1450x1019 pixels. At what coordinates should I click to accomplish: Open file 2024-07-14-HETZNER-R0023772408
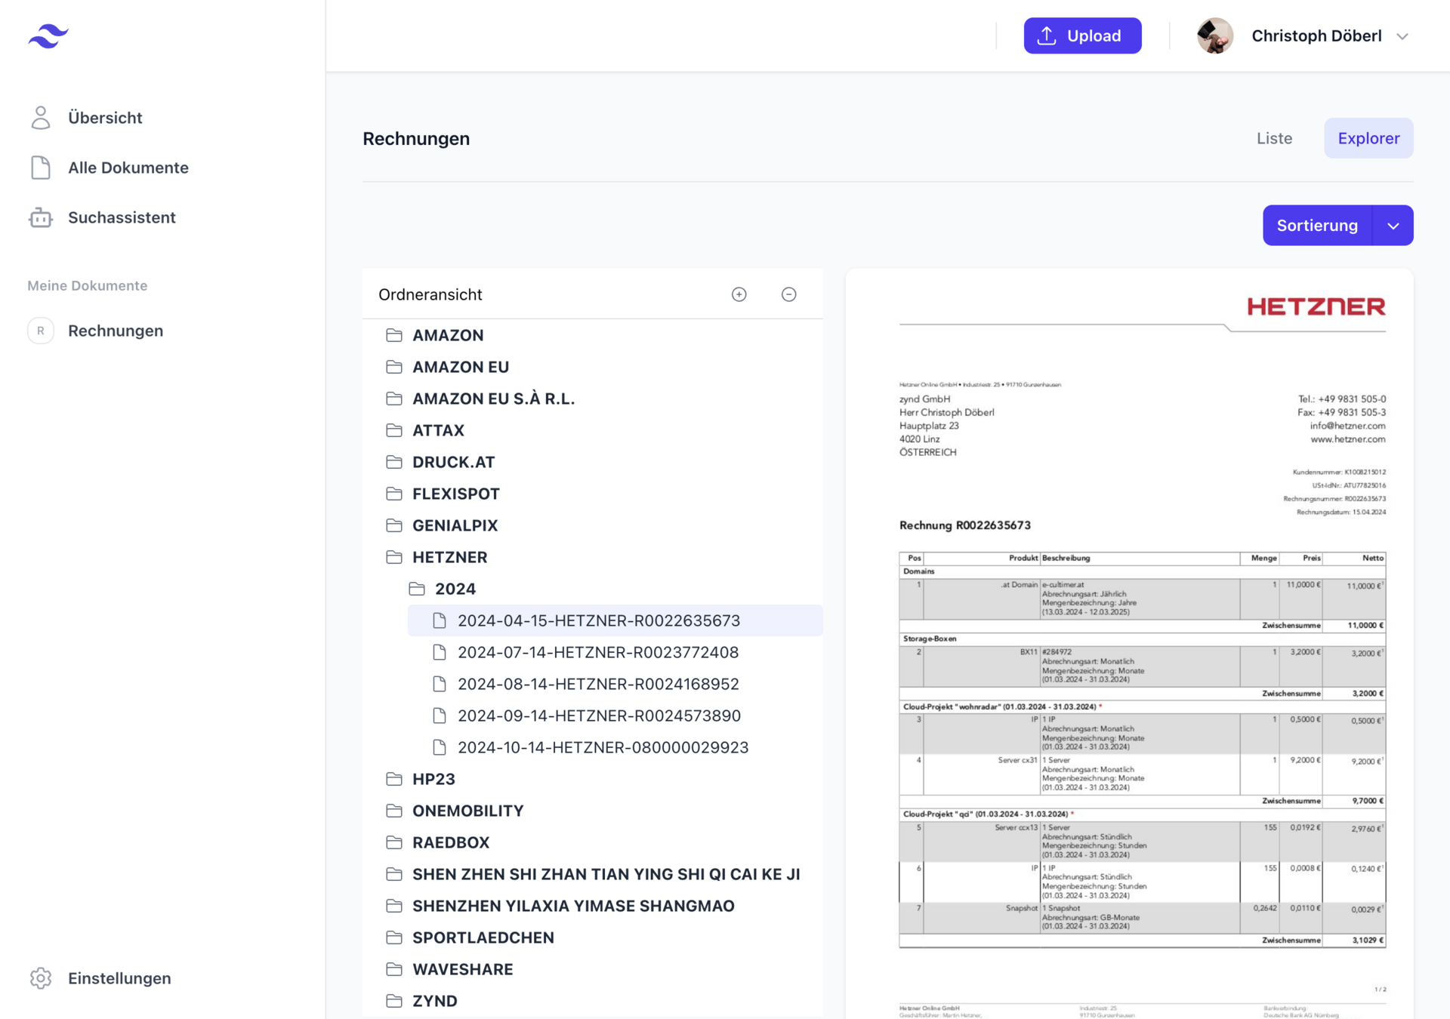[597, 652]
